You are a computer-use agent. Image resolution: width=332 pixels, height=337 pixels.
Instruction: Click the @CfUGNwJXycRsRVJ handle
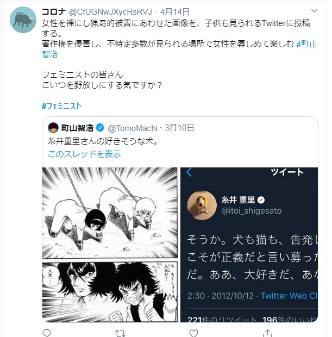[x=110, y=12]
